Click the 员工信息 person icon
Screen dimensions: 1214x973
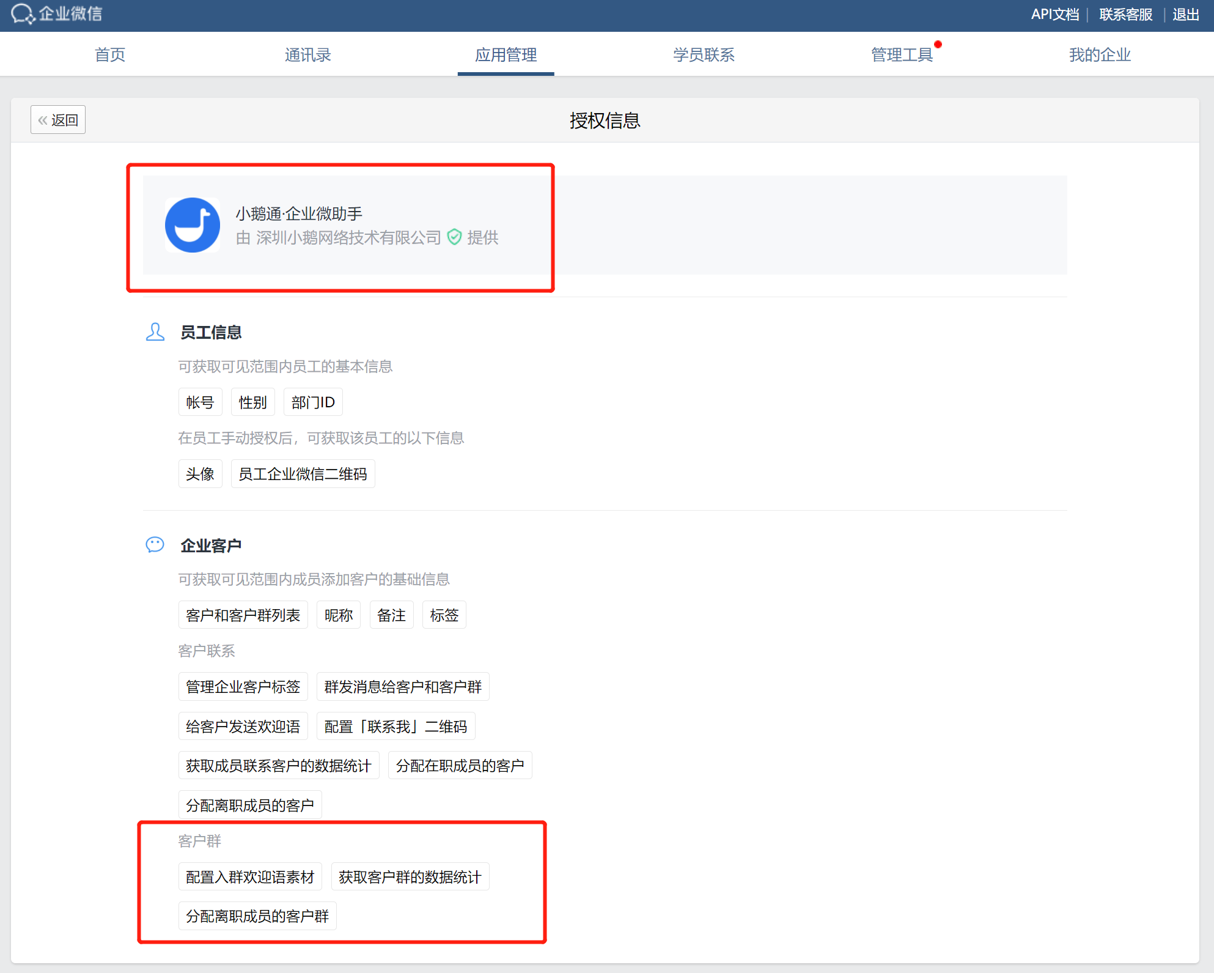coord(155,332)
